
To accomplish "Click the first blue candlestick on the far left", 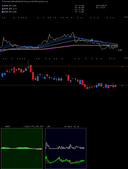I will 2,75.
